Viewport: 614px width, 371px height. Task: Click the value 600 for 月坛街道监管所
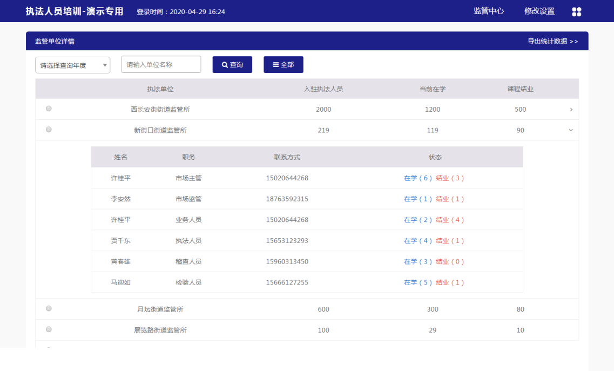(323, 309)
